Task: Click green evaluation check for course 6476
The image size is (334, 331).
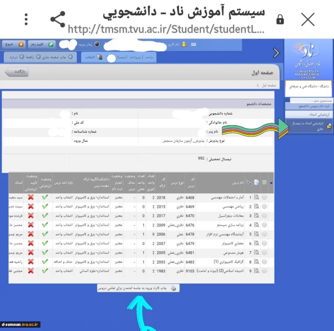Action: click(x=45, y=225)
